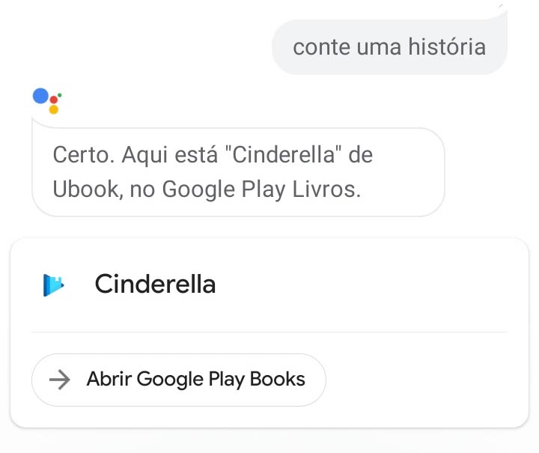Tap the Assistant reply bubble starting "Certo."
The image size is (539, 453).
point(238,172)
